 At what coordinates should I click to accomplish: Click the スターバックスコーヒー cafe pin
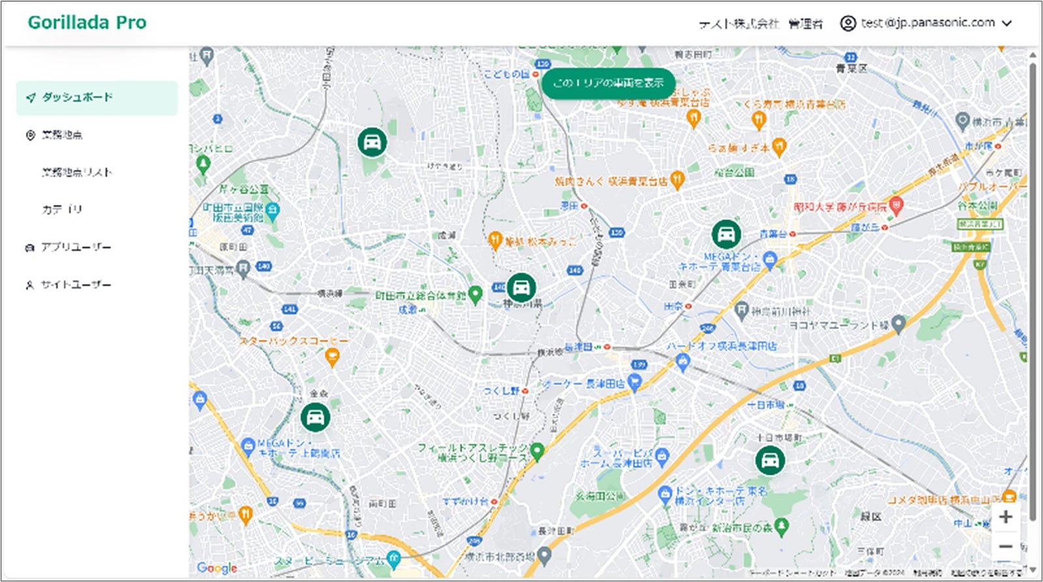click(x=332, y=357)
